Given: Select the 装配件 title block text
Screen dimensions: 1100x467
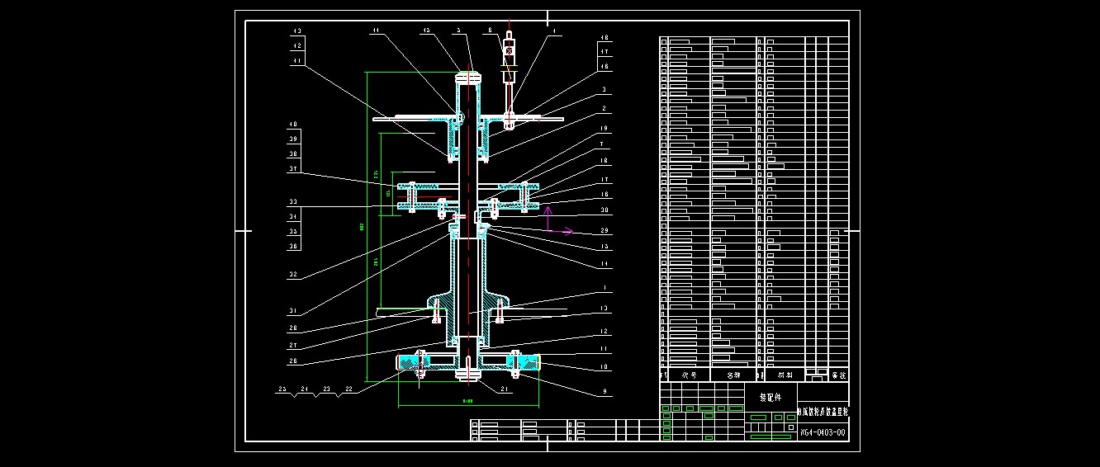Looking at the screenshot, I should [770, 397].
